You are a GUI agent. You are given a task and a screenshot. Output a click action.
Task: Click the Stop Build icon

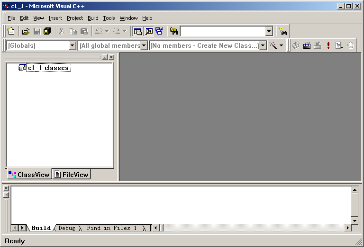click(318, 45)
